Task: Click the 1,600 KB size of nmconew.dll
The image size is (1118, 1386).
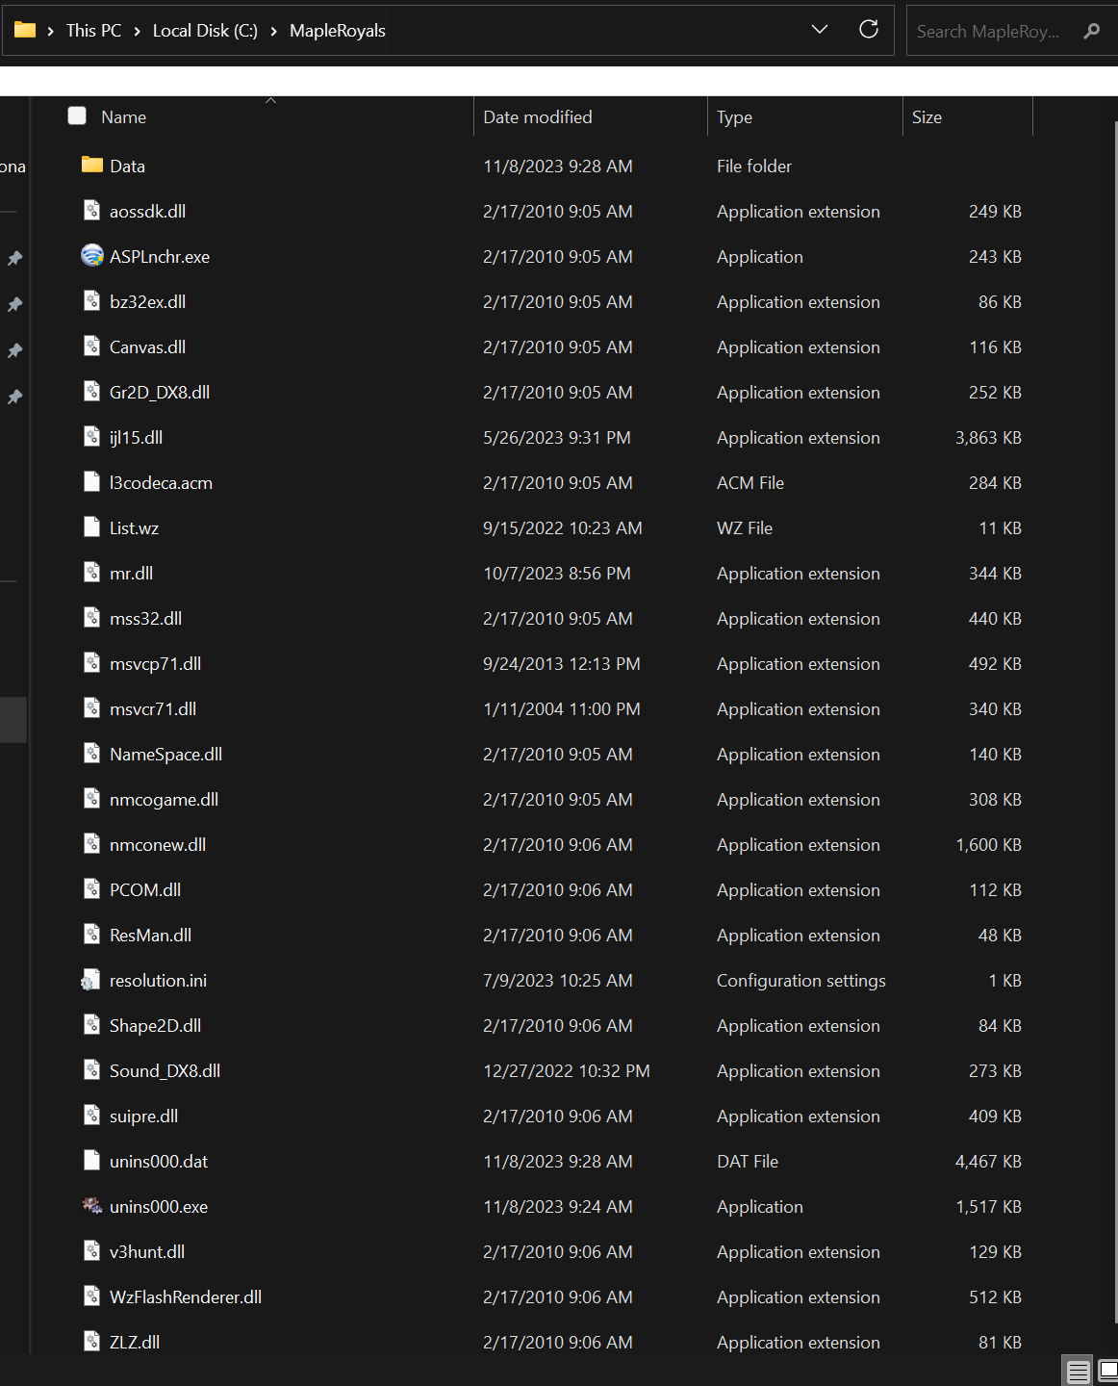Action: (988, 845)
